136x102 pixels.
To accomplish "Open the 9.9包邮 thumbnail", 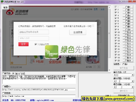I will [37, 60].
